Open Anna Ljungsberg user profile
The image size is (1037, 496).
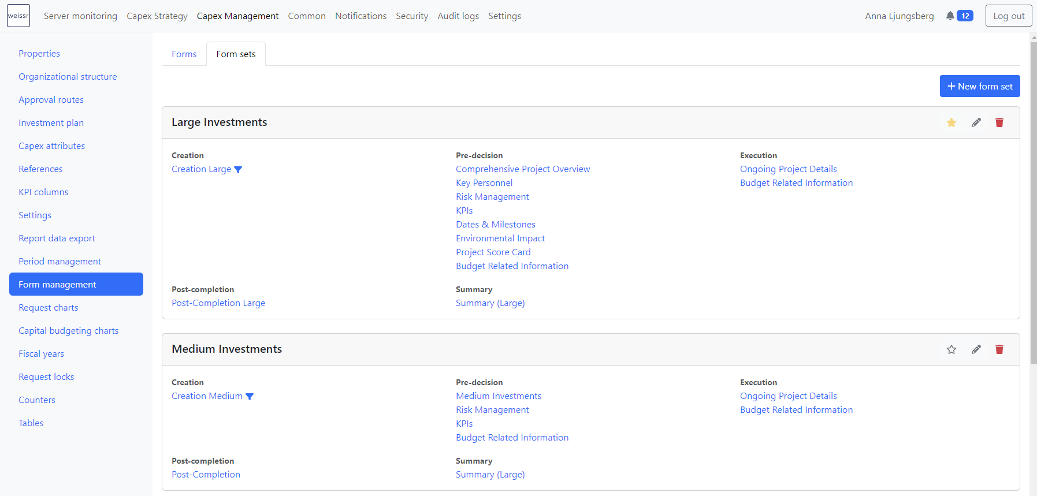(899, 16)
